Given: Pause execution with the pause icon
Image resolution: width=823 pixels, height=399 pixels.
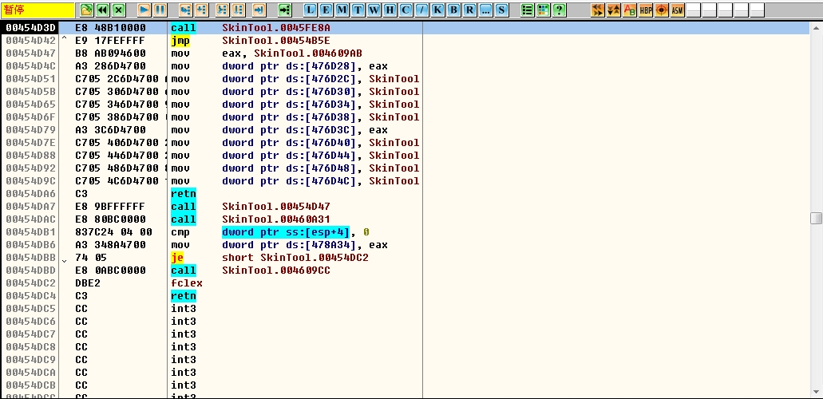Looking at the screenshot, I should 160,10.
